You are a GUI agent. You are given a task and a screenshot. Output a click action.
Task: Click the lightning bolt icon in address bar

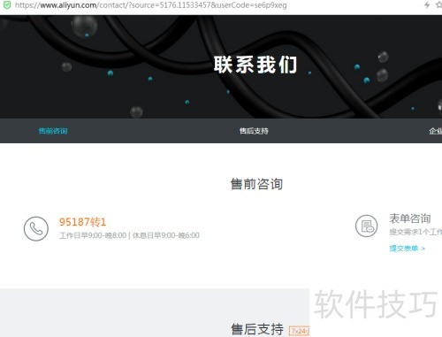[x=427, y=4]
